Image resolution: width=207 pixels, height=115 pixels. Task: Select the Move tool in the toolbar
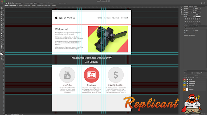coord(2,8)
